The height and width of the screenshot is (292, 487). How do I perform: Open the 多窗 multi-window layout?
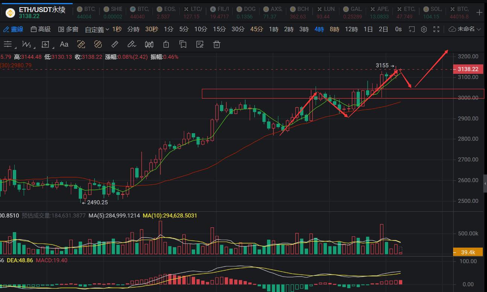point(68,29)
